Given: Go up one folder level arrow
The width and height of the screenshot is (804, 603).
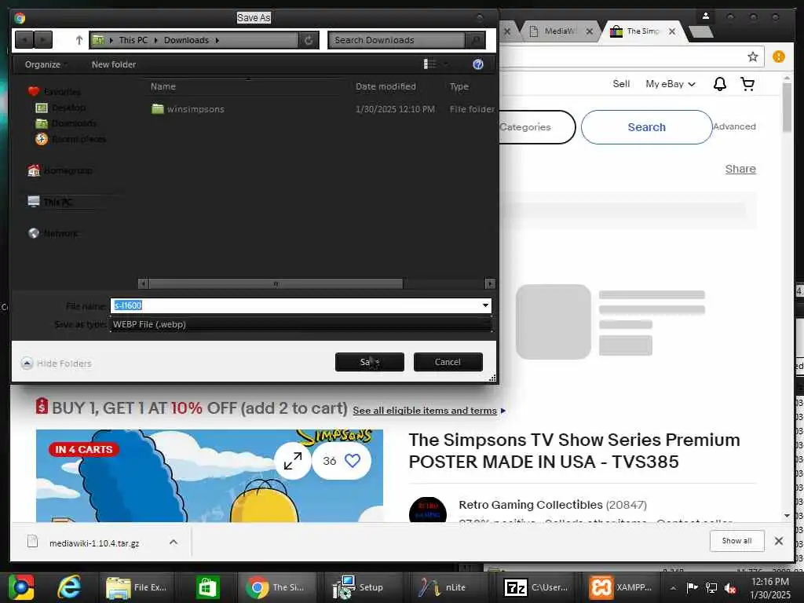Looking at the screenshot, I should tap(79, 40).
